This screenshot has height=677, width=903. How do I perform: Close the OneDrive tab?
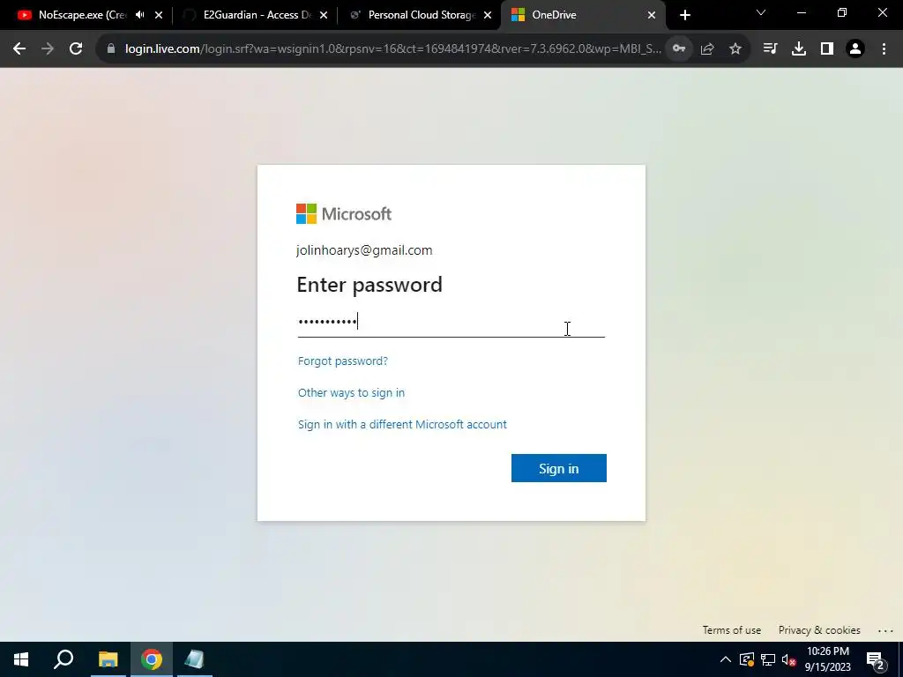tap(652, 15)
